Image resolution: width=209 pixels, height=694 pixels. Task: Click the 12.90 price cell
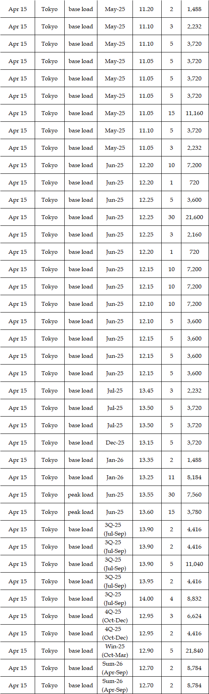point(146,651)
